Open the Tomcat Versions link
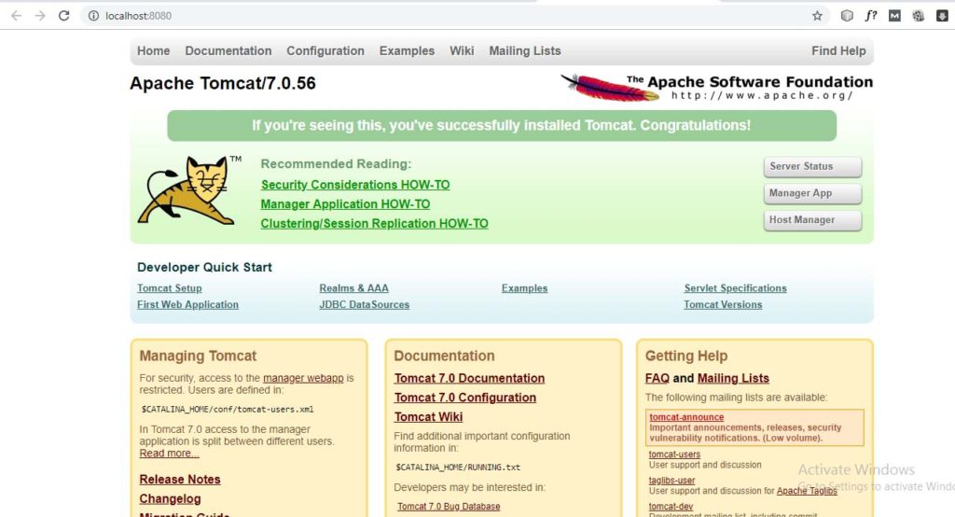The image size is (955, 517). coord(723,305)
